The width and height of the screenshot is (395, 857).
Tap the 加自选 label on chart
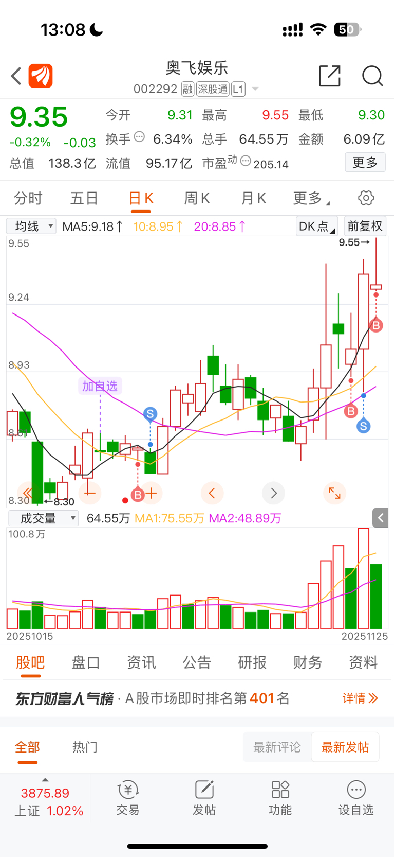click(100, 386)
